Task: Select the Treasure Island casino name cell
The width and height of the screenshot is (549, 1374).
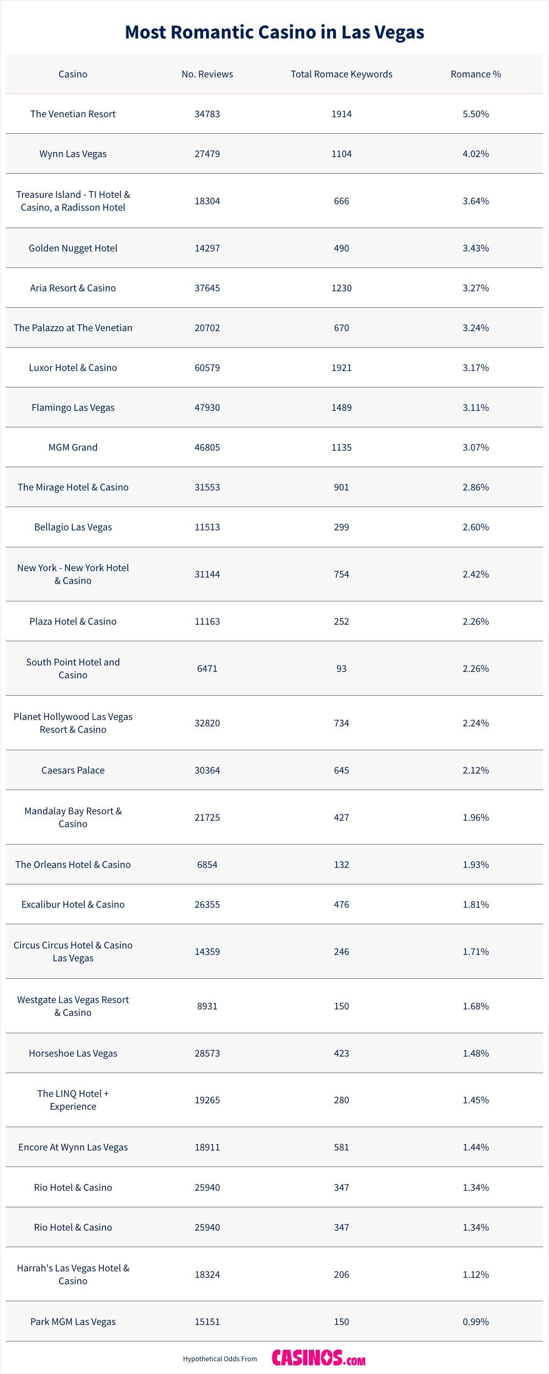Action: (x=73, y=201)
